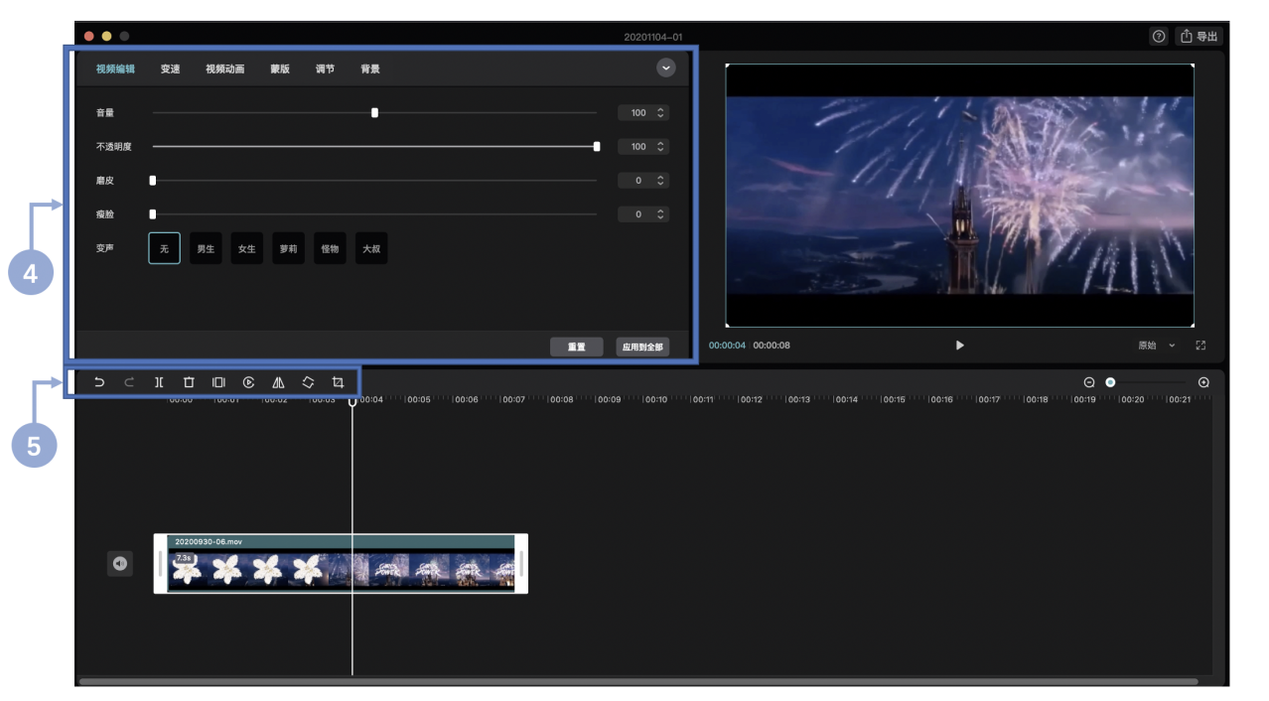Screen dimensions: 1269x701
Task: Mute the track with speaker icon
Action: click(120, 564)
